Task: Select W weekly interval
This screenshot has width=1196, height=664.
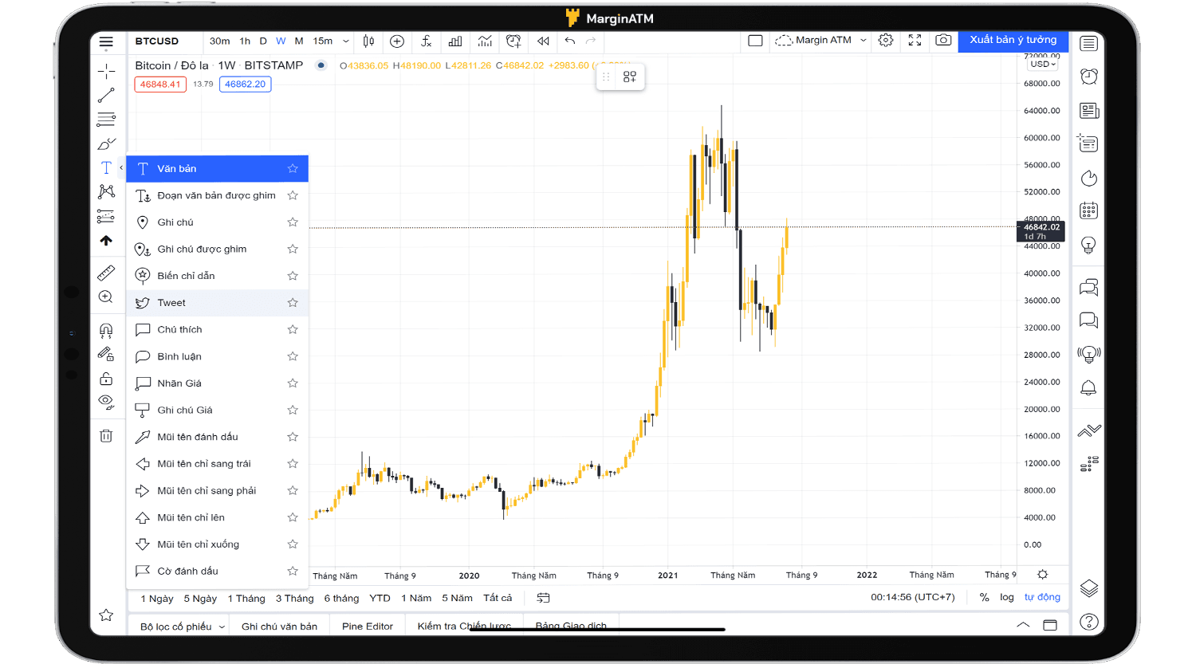Action: click(x=281, y=41)
